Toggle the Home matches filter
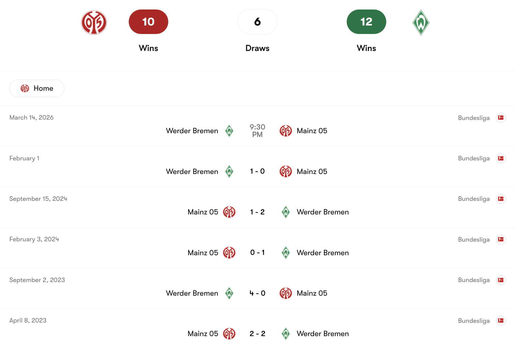 (36, 88)
